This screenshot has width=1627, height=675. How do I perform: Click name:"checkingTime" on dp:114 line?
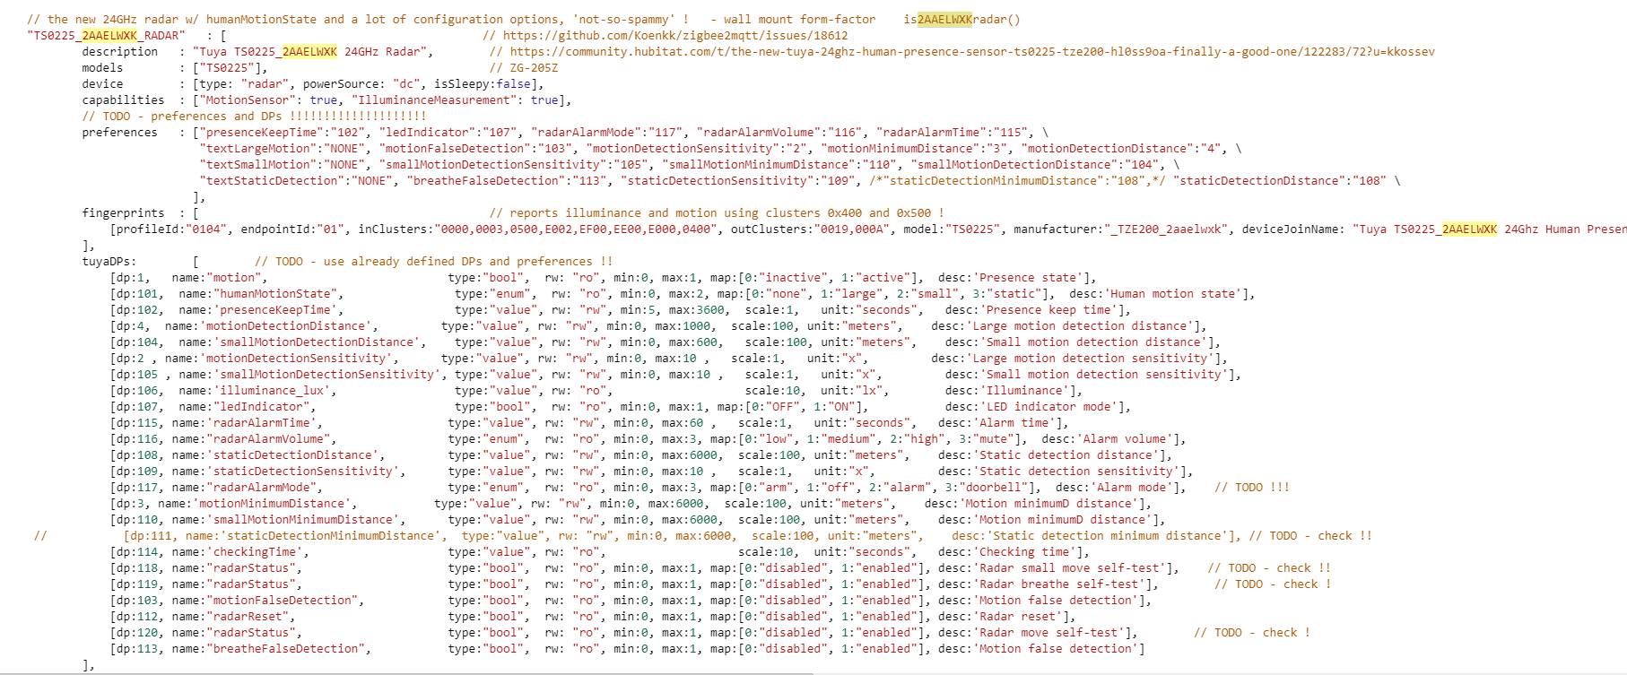point(238,552)
